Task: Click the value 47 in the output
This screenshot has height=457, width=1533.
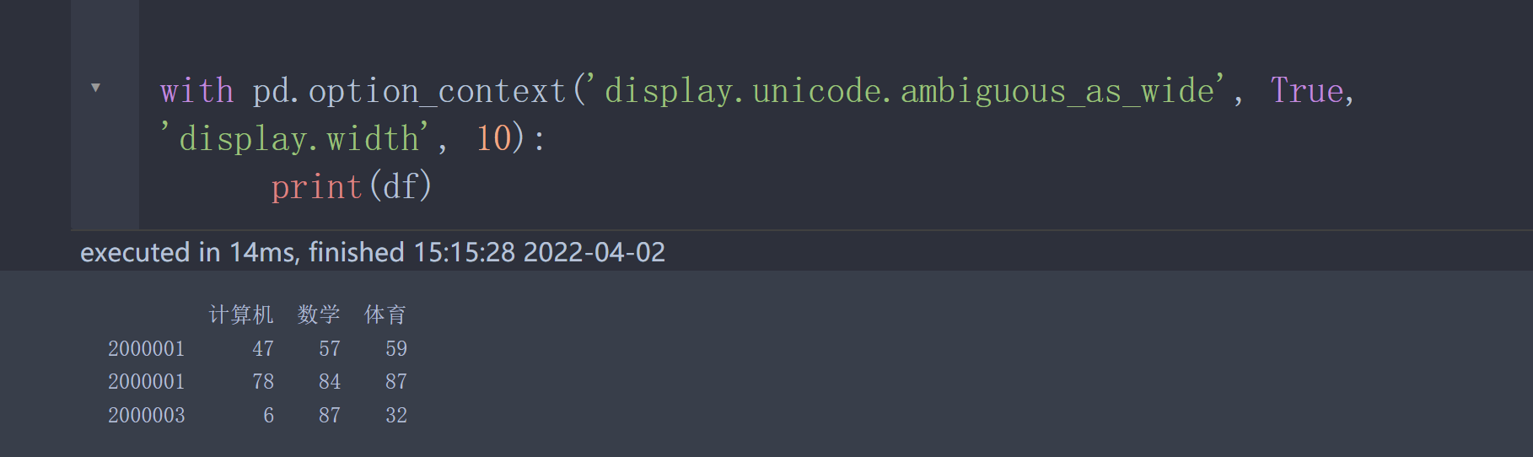Action: coord(263,348)
